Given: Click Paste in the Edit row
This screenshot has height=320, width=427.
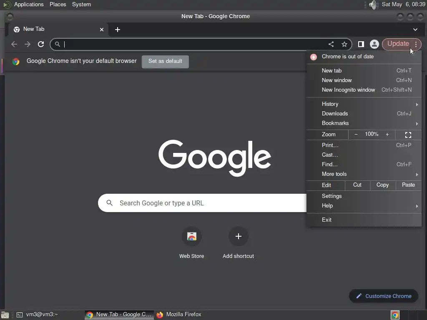Looking at the screenshot, I should [x=408, y=185].
